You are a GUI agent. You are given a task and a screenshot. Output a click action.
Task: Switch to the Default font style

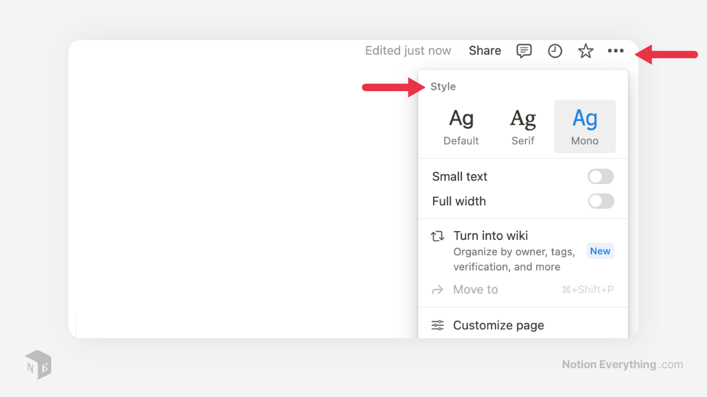[461, 126]
